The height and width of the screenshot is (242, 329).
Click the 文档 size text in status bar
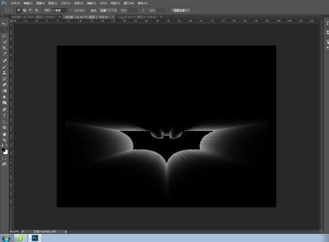(45, 231)
